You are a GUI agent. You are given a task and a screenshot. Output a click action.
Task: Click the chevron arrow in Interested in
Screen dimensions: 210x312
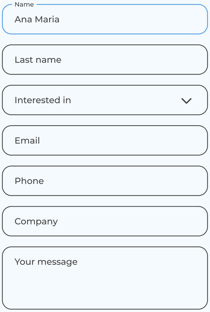(186, 101)
